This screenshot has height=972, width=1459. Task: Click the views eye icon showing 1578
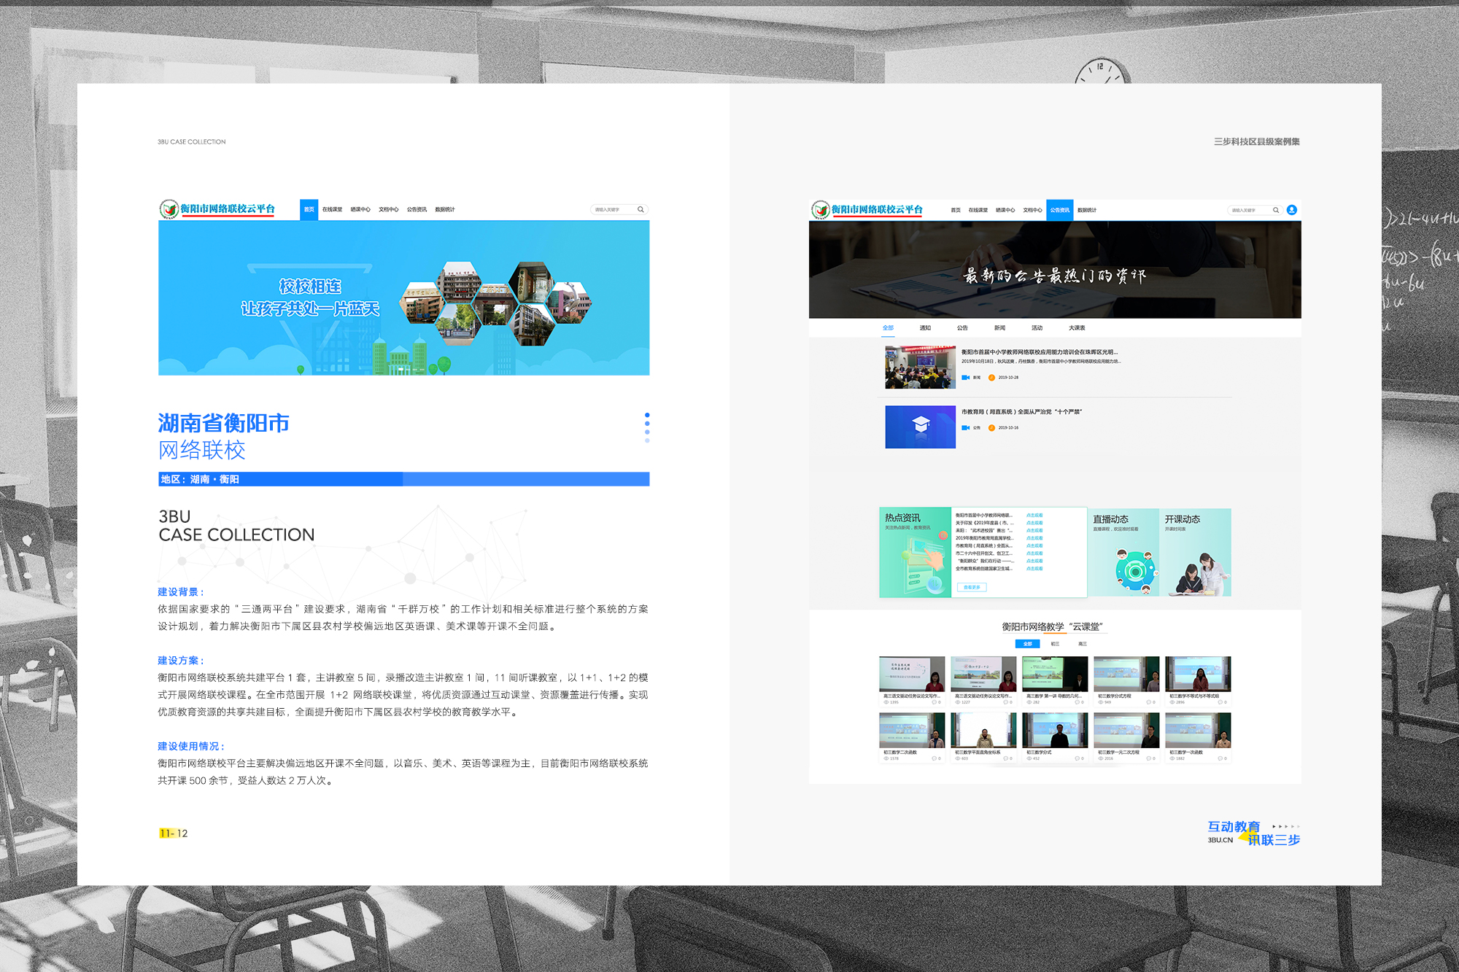(886, 758)
